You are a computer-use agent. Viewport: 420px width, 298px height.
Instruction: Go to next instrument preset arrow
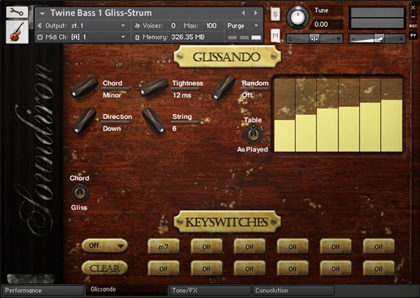tap(256, 13)
